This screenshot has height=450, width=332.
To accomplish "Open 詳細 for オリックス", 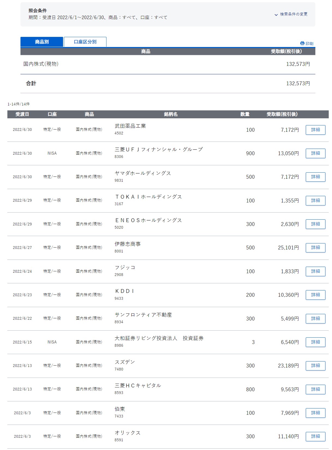I will [x=315, y=436].
